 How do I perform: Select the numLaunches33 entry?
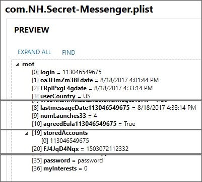pos(64,116)
